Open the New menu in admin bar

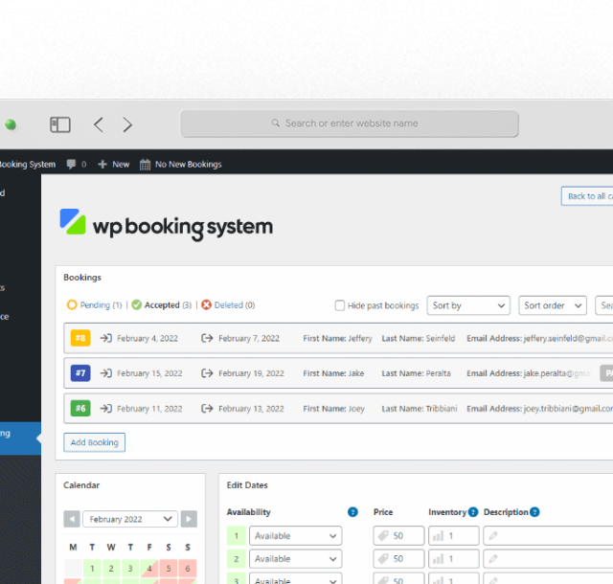[x=114, y=165]
